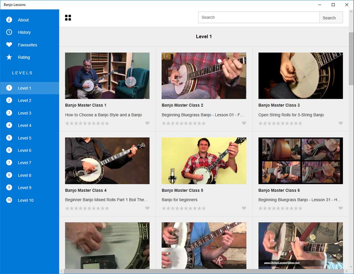
Task: Open the Rating label in sidebar
Action: click(24, 57)
